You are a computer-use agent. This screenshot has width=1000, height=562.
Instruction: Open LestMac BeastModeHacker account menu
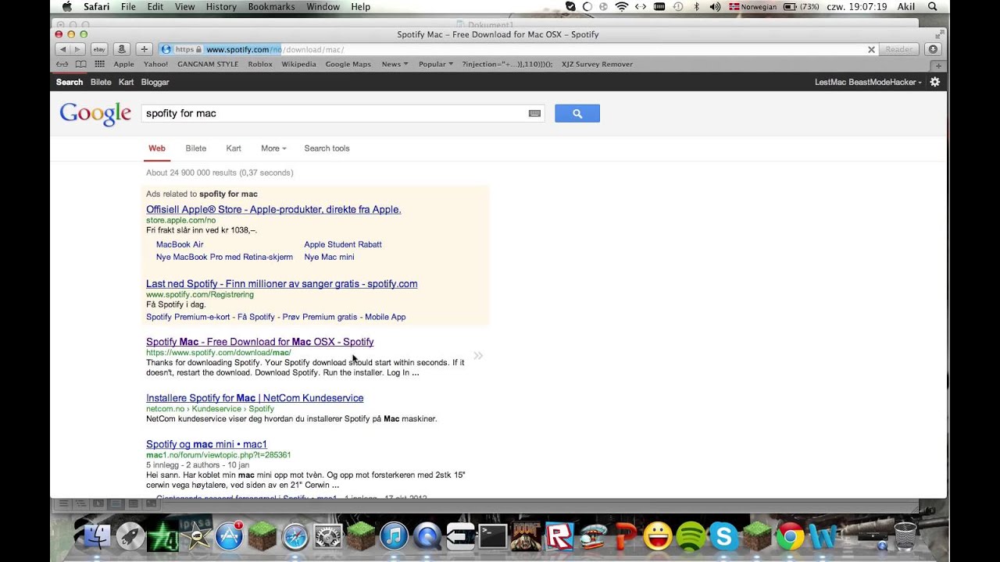coord(868,82)
